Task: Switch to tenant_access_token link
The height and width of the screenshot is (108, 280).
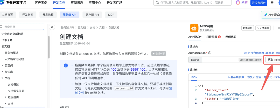Action: (262, 53)
